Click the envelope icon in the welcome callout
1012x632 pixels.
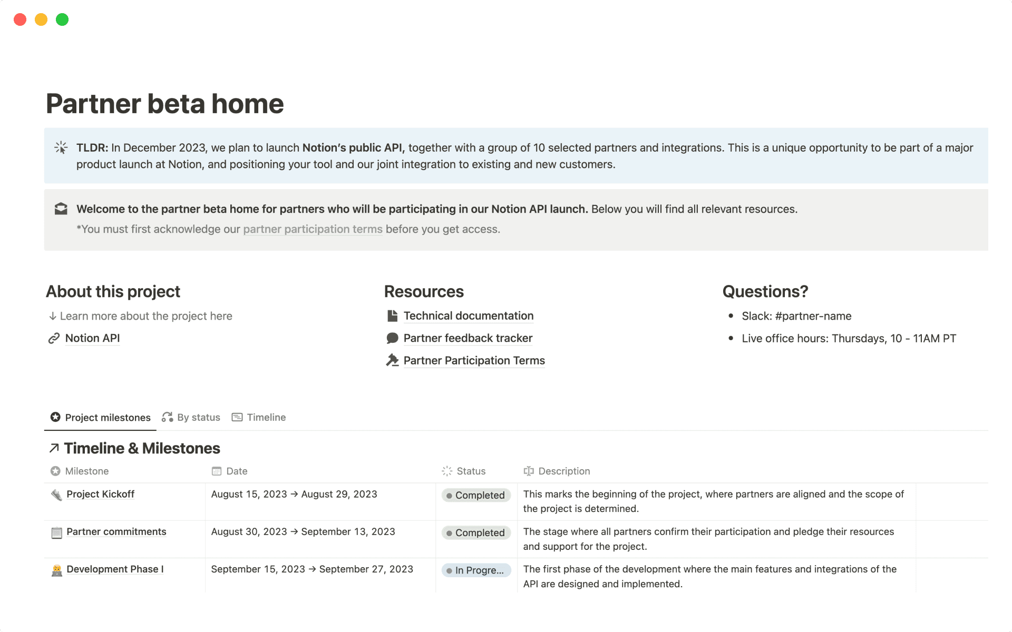point(61,209)
